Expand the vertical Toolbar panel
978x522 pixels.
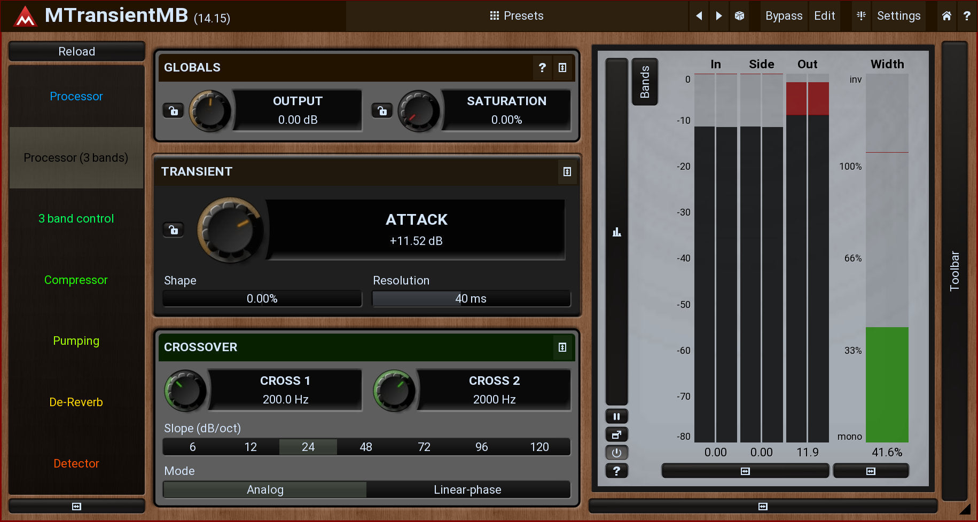tap(954, 271)
